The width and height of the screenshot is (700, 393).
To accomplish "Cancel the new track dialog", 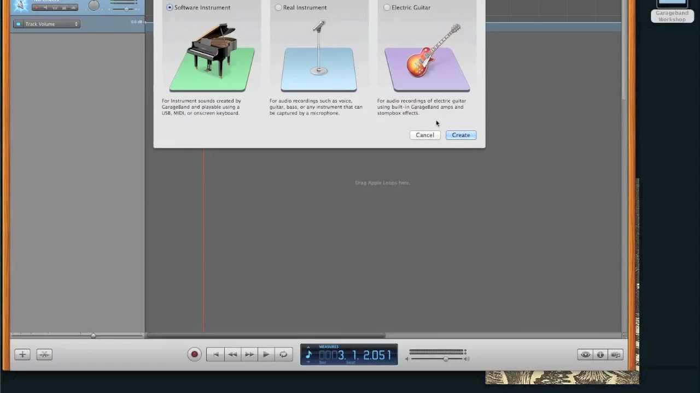I will tap(425, 135).
